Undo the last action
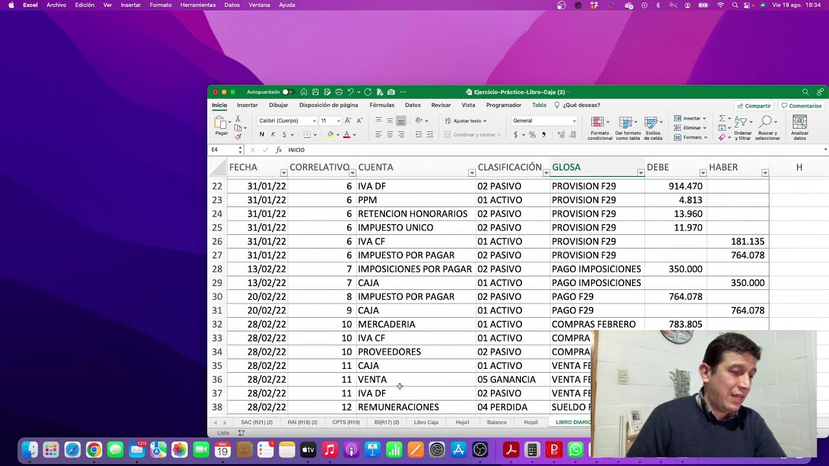Image resolution: width=829 pixels, height=466 pixels. [x=350, y=92]
